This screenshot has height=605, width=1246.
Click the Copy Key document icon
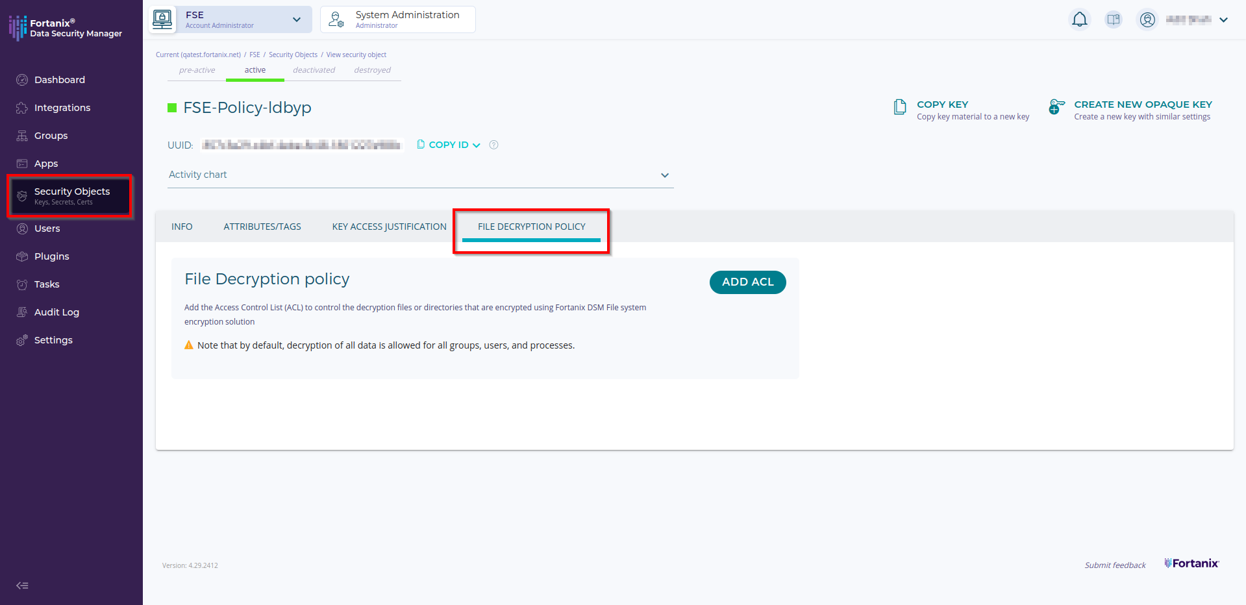pos(900,107)
